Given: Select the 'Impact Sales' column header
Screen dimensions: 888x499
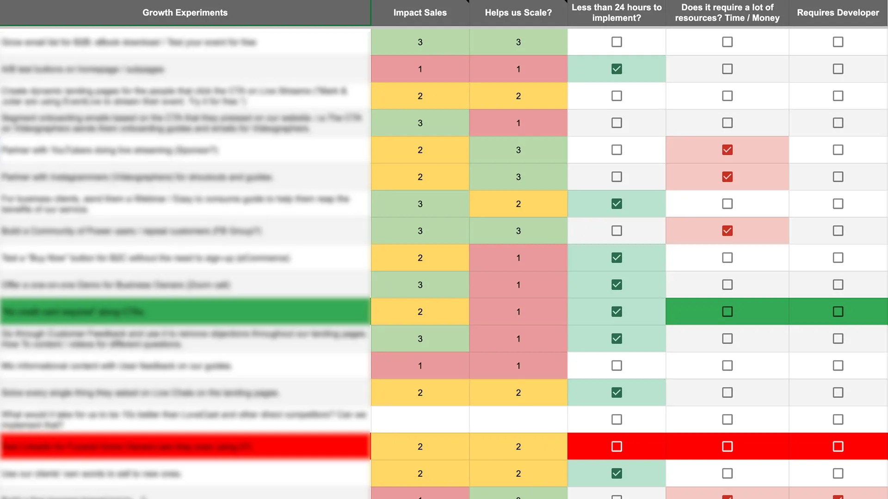Looking at the screenshot, I should click(420, 12).
